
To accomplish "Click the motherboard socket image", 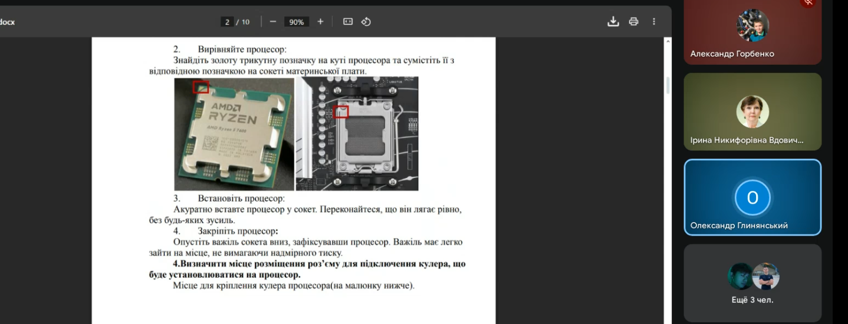I will (357, 134).
